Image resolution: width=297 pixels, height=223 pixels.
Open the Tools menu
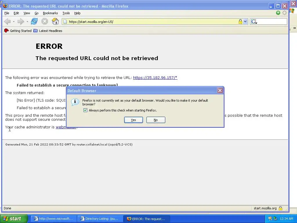pyautogui.click(x=66, y=13)
